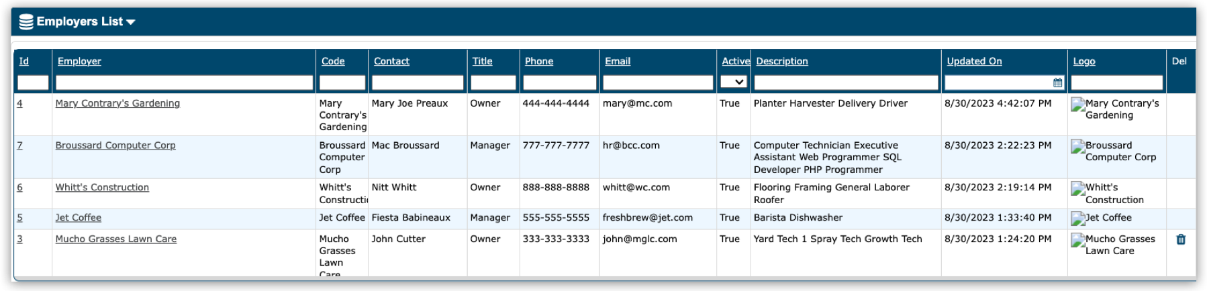Sort by the Updated On column header

(x=973, y=61)
